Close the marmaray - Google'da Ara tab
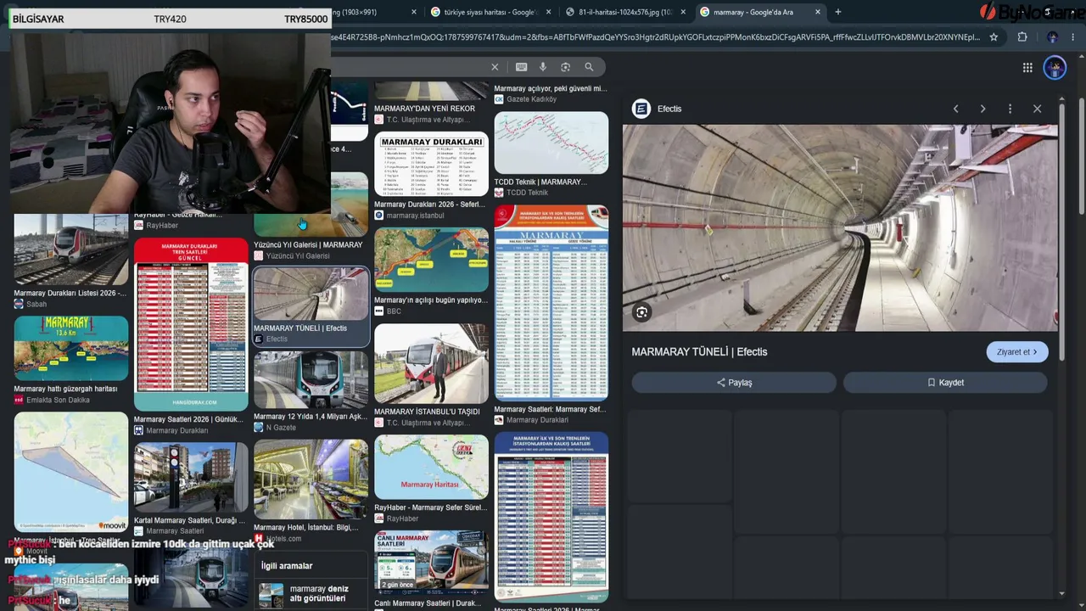Image resolution: width=1086 pixels, height=611 pixels. click(x=818, y=12)
